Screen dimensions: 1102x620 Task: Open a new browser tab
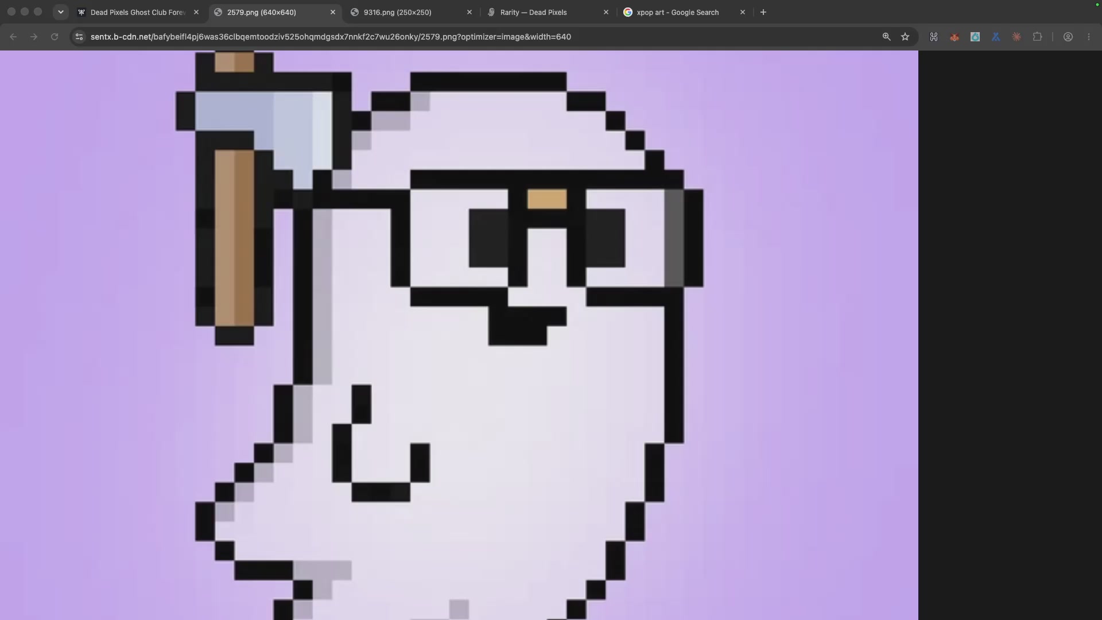(x=763, y=12)
